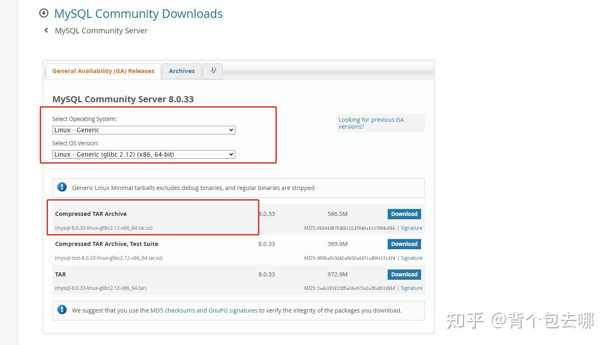Click info icon in MD5 checksums suggestion box
The height and width of the screenshot is (345, 610).
click(x=62, y=310)
